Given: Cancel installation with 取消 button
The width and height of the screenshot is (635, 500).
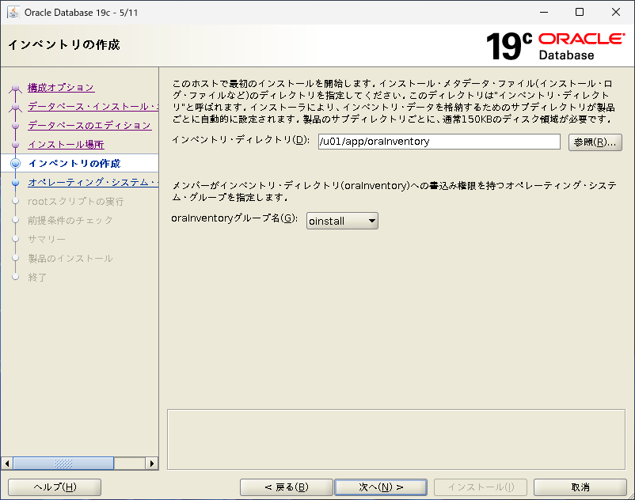Looking at the screenshot, I should [580, 487].
